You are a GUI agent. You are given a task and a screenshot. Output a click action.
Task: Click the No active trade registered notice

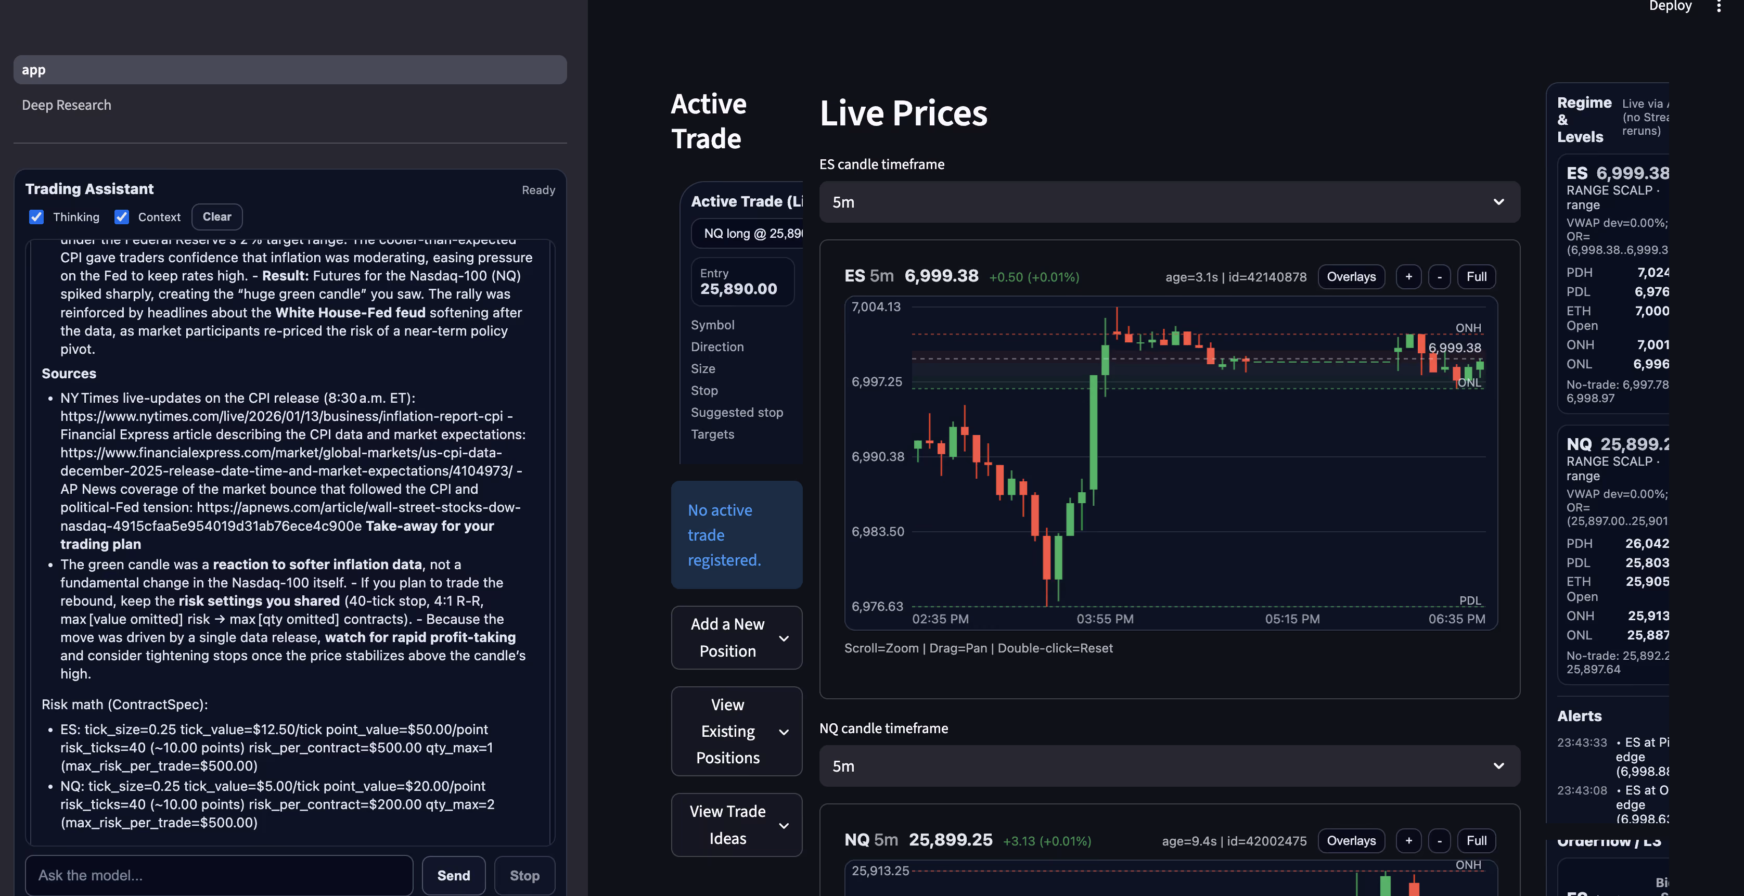(737, 535)
